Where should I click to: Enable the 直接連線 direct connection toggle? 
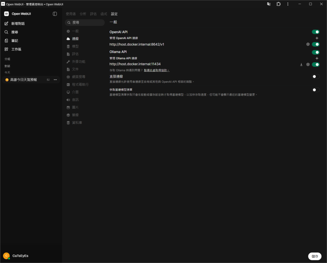click(316, 77)
